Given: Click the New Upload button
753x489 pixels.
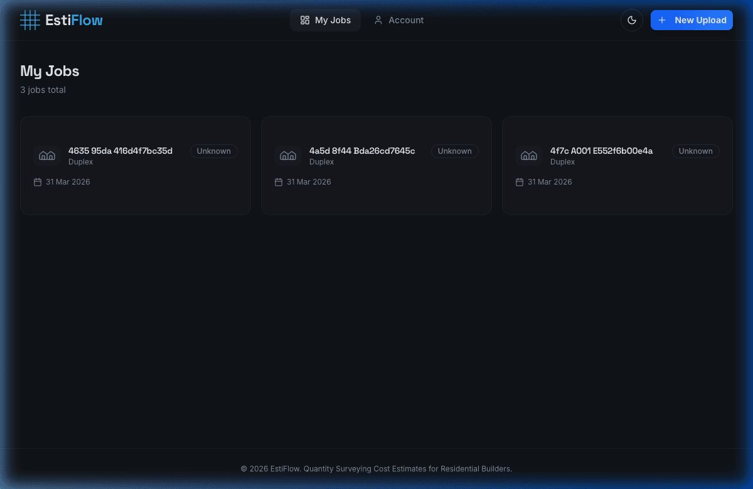Looking at the screenshot, I should tap(692, 19).
